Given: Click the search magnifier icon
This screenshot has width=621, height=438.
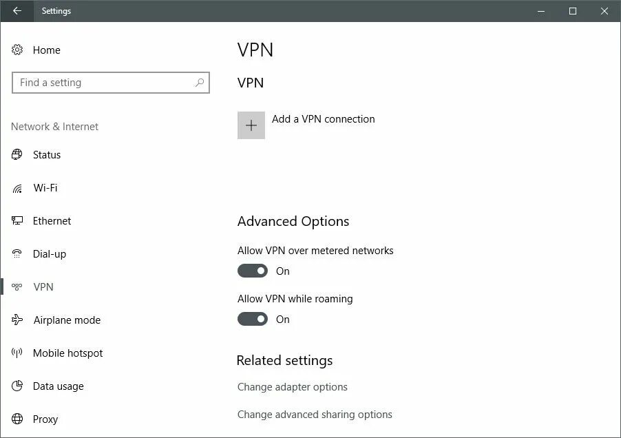Looking at the screenshot, I should tap(200, 83).
